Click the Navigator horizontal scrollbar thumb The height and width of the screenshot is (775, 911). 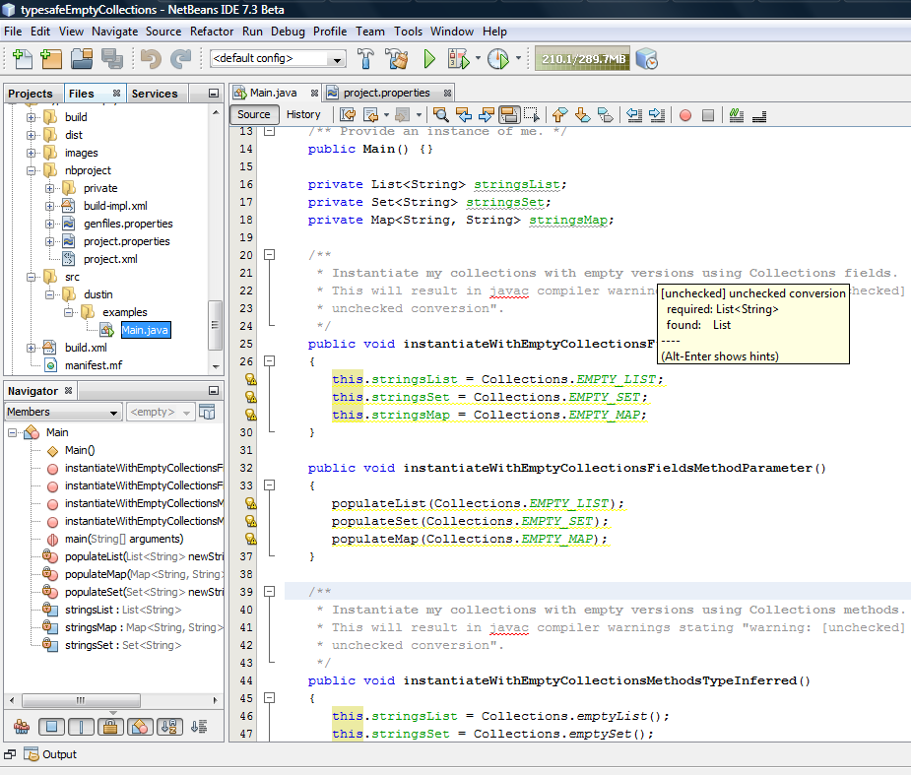click(81, 700)
